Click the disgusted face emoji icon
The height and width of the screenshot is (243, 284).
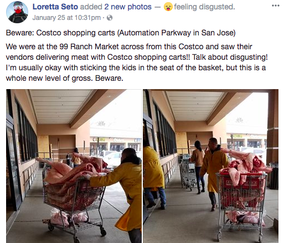pyautogui.click(x=168, y=7)
